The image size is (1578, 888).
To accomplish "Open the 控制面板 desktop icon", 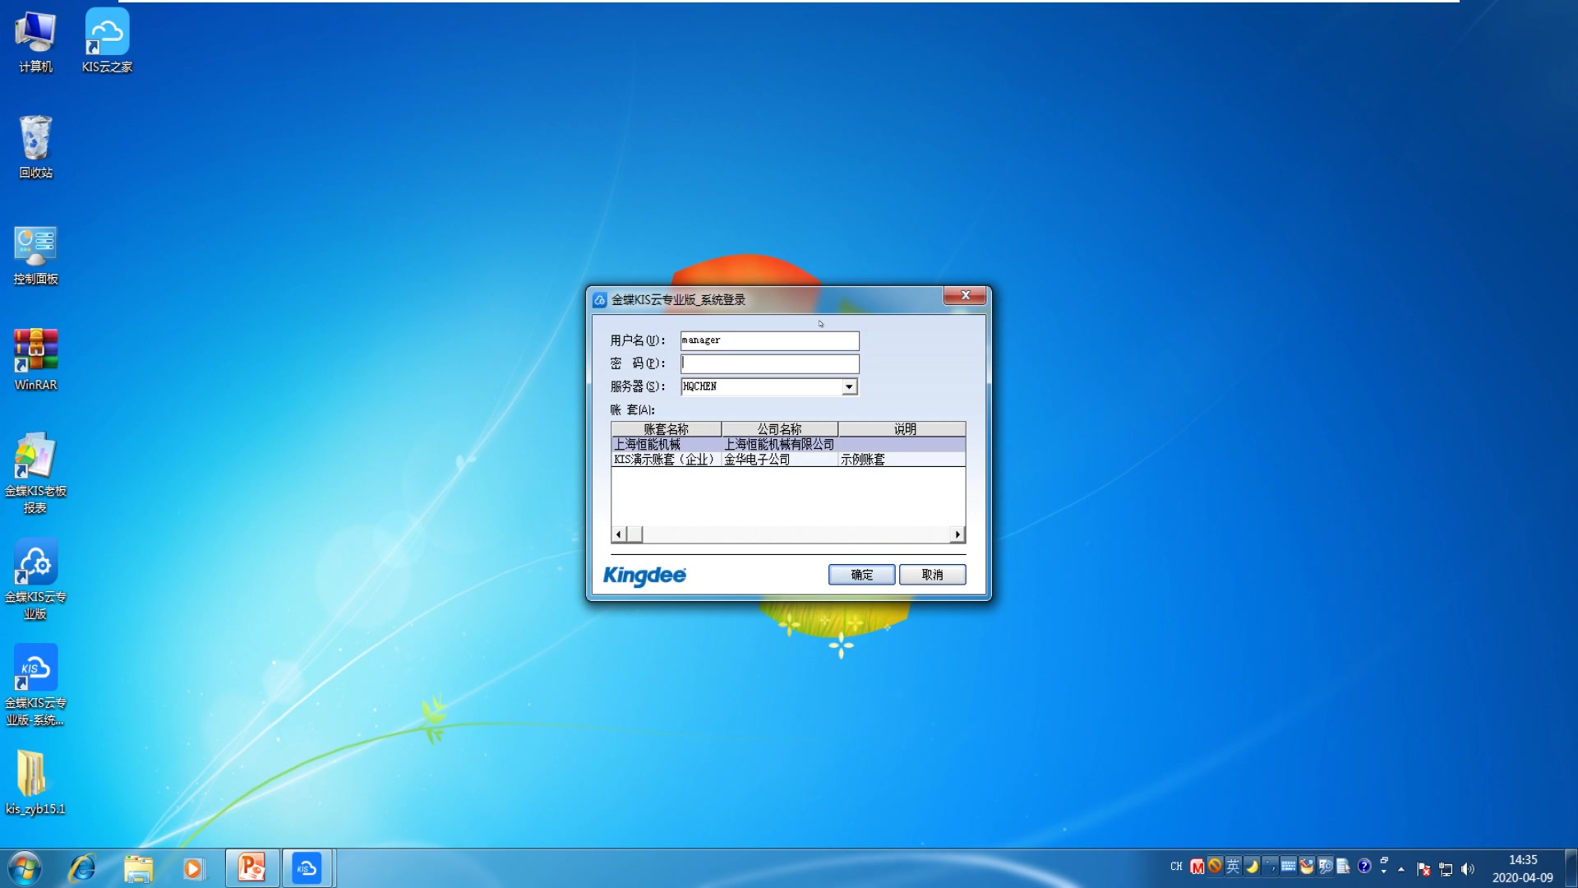I will coord(35,254).
